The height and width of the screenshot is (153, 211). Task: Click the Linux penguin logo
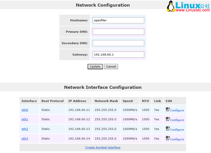171,6
